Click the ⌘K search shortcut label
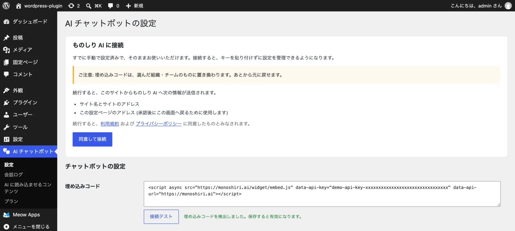515x231 pixels. (x=98, y=6)
